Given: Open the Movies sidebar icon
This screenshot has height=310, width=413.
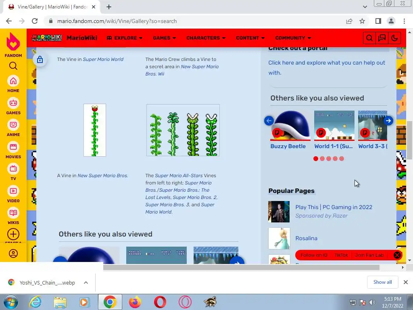Looking at the screenshot, I should pyautogui.click(x=13, y=147).
